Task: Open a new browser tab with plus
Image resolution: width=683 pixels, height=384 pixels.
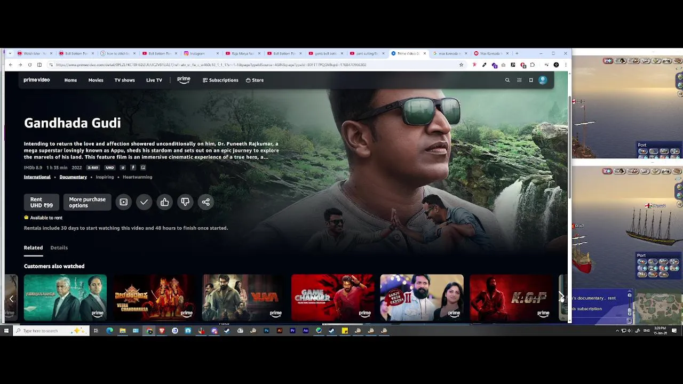Action: point(517,53)
